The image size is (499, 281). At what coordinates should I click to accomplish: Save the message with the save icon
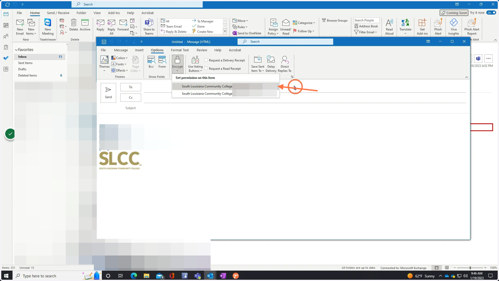[x=104, y=42]
